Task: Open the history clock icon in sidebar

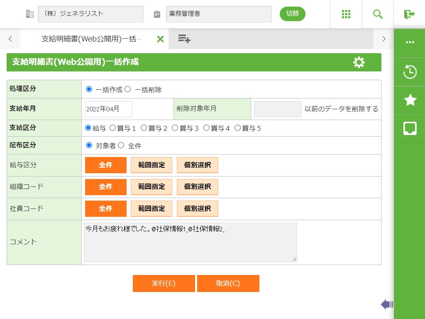Action: [x=410, y=72]
